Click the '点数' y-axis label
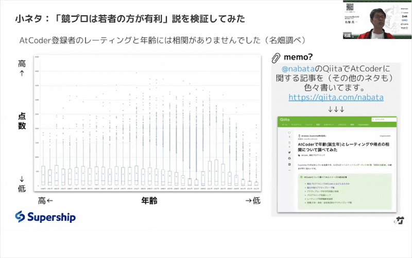Viewport: 412px width, 258px height. (x=22, y=121)
